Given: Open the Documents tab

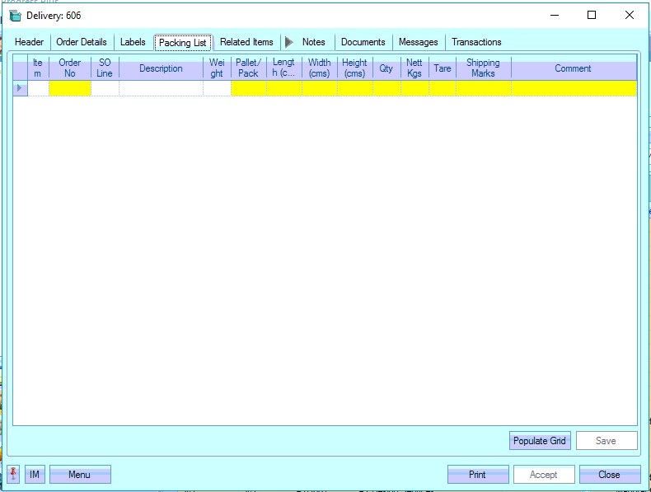Looking at the screenshot, I should [x=363, y=42].
